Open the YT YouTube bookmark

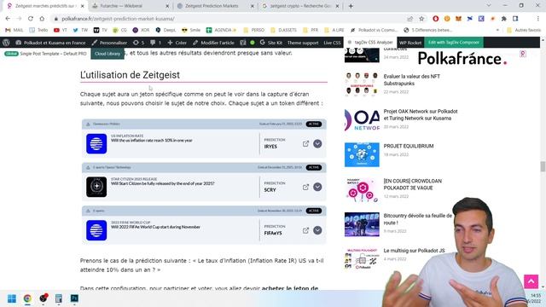(x=61, y=31)
